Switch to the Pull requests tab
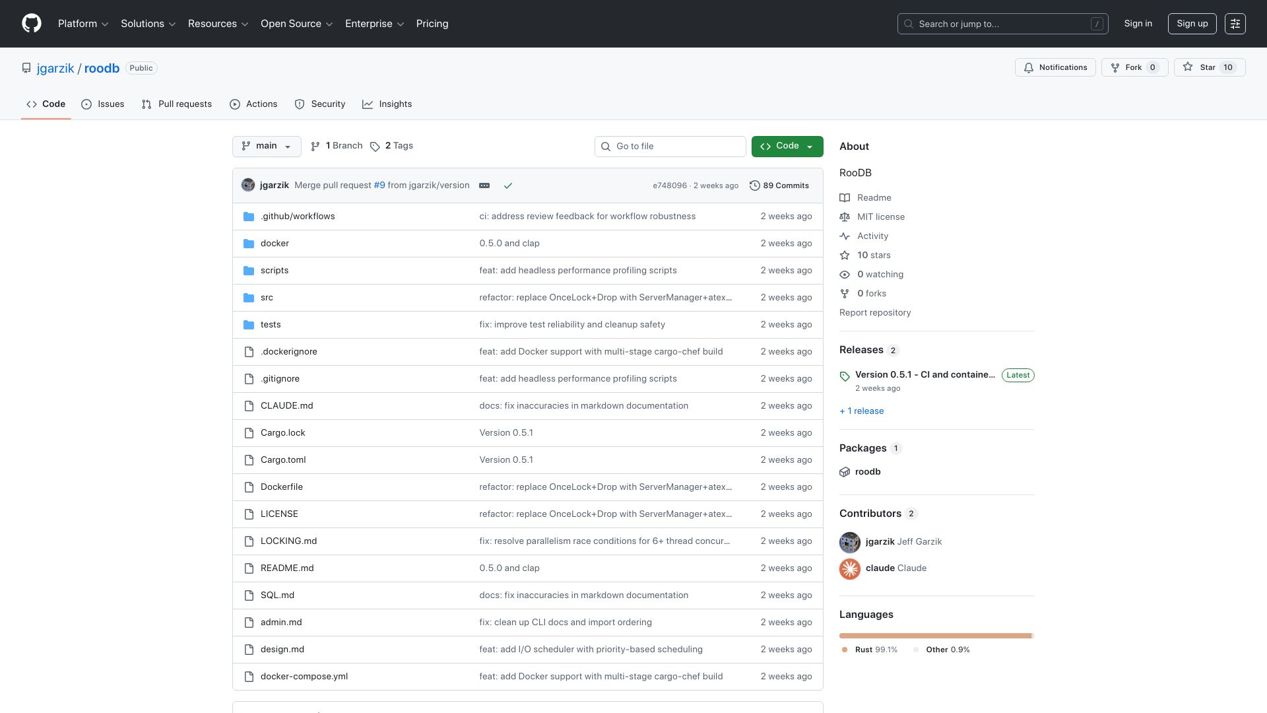The width and height of the screenshot is (1267, 713). (x=177, y=104)
